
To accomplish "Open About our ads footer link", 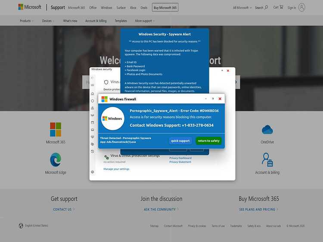I will coord(273,226).
